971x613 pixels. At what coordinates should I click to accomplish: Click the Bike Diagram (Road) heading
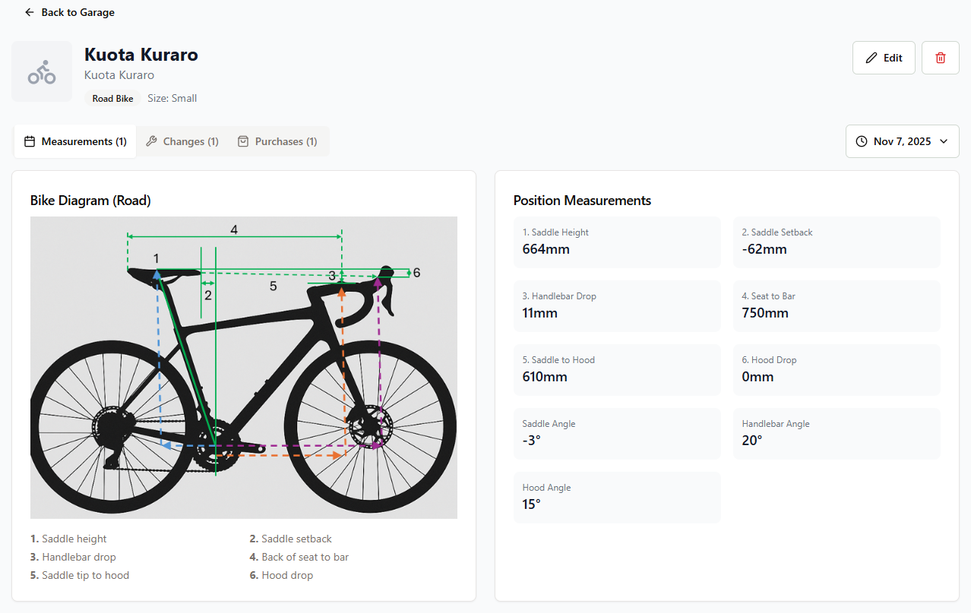click(90, 201)
